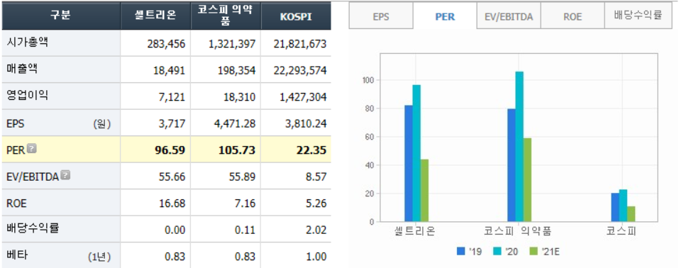Click 셀트리온's '20 cyan bar in chart

click(x=416, y=153)
